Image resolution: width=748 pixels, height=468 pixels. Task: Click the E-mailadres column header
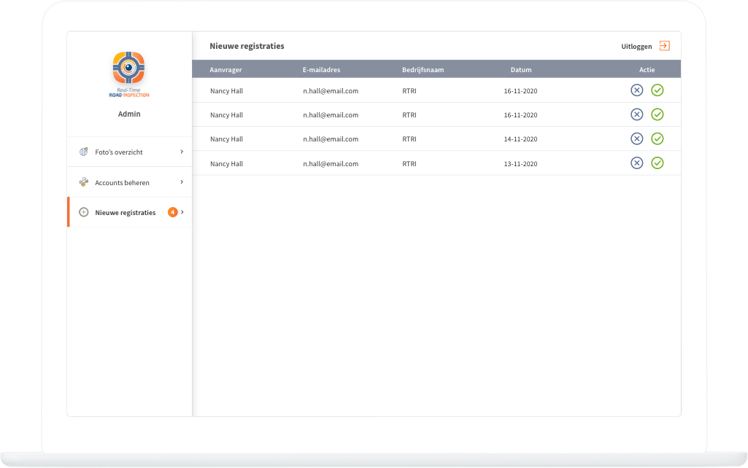pyautogui.click(x=322, y=69)
